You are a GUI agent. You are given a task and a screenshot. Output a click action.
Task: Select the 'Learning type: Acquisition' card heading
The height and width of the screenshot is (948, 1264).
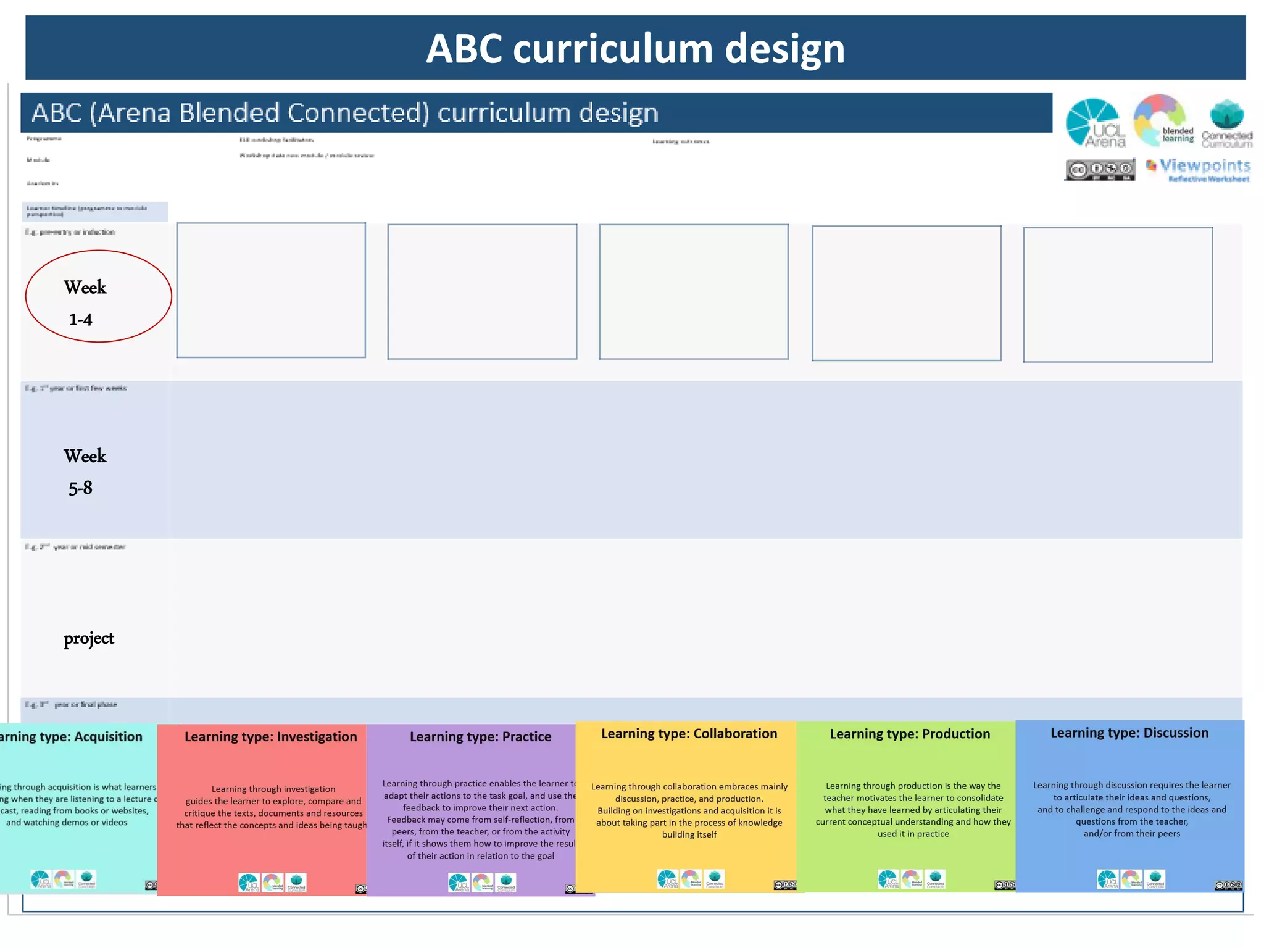[x=71, y=736]
